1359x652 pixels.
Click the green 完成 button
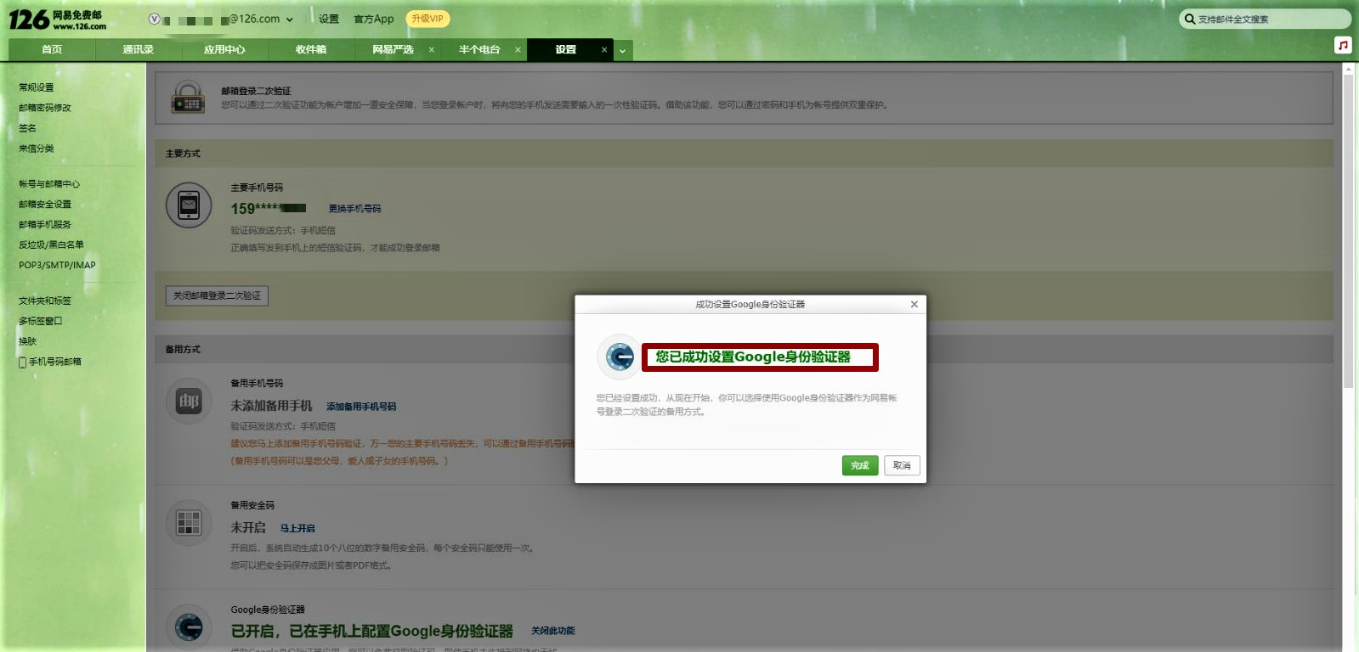(x=859, y=465)
